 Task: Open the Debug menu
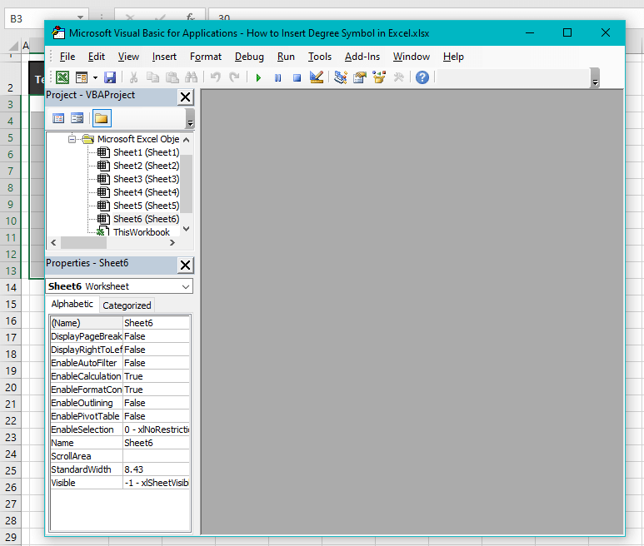(x=249, y=57)
